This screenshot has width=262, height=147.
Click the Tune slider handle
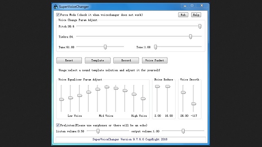(105, 47)
